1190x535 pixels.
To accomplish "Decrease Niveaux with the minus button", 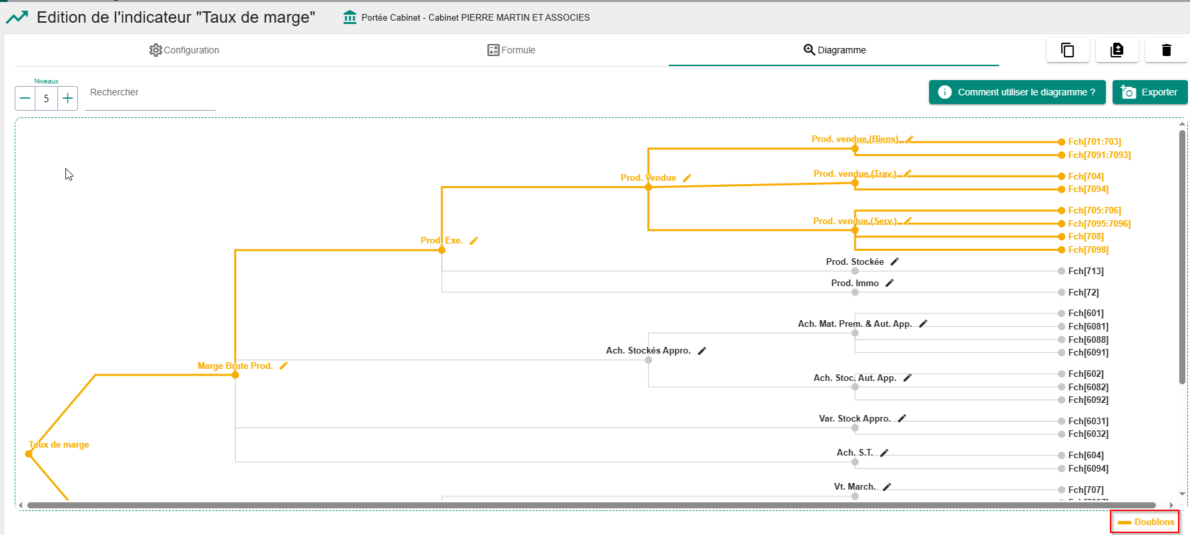I will 25,99.
